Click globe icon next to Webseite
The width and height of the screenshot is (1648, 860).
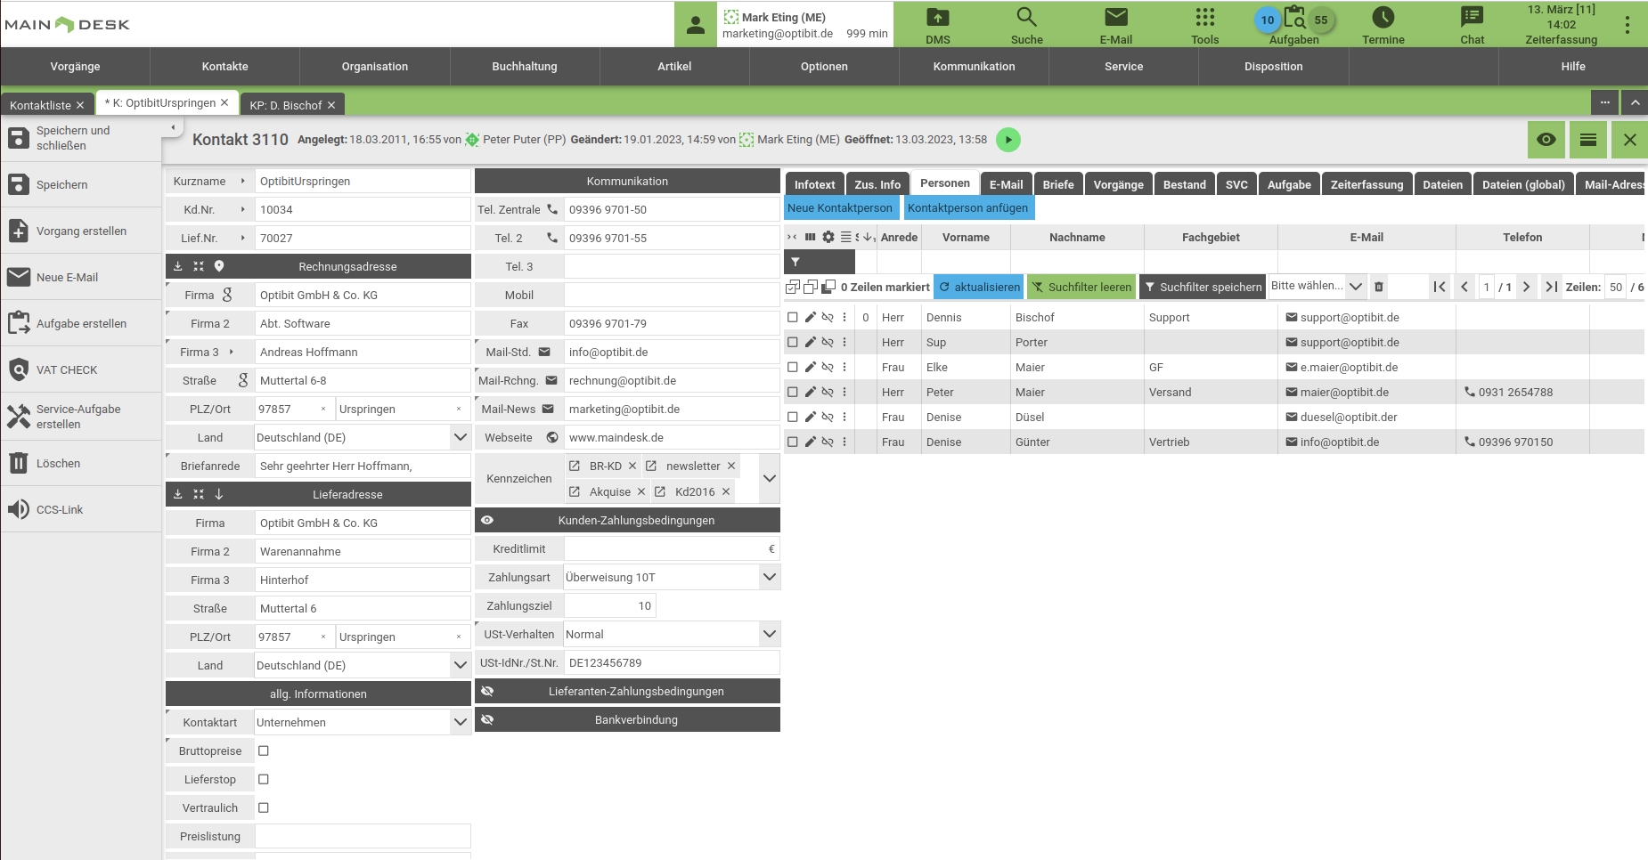coord(552,438)
